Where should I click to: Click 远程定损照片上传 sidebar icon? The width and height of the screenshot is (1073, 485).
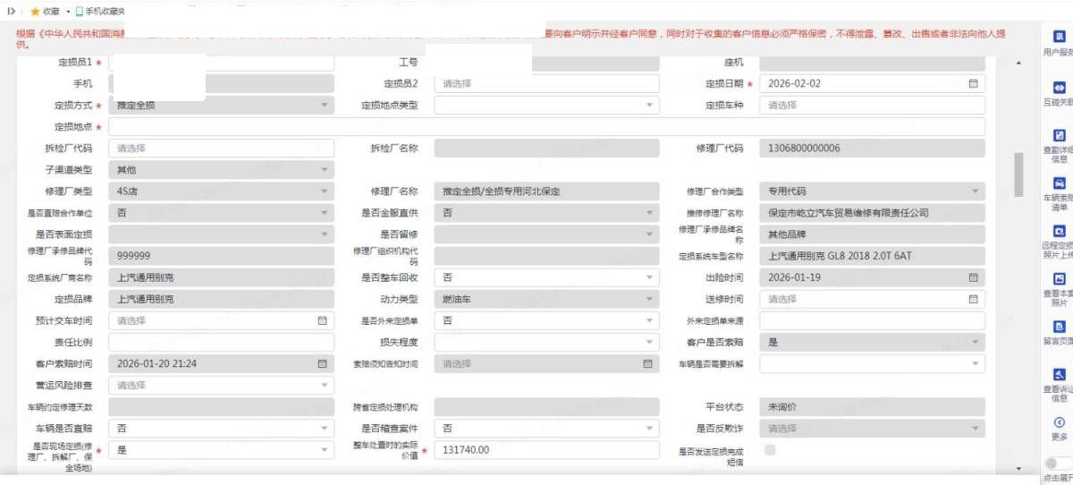tap(1060, 231)
